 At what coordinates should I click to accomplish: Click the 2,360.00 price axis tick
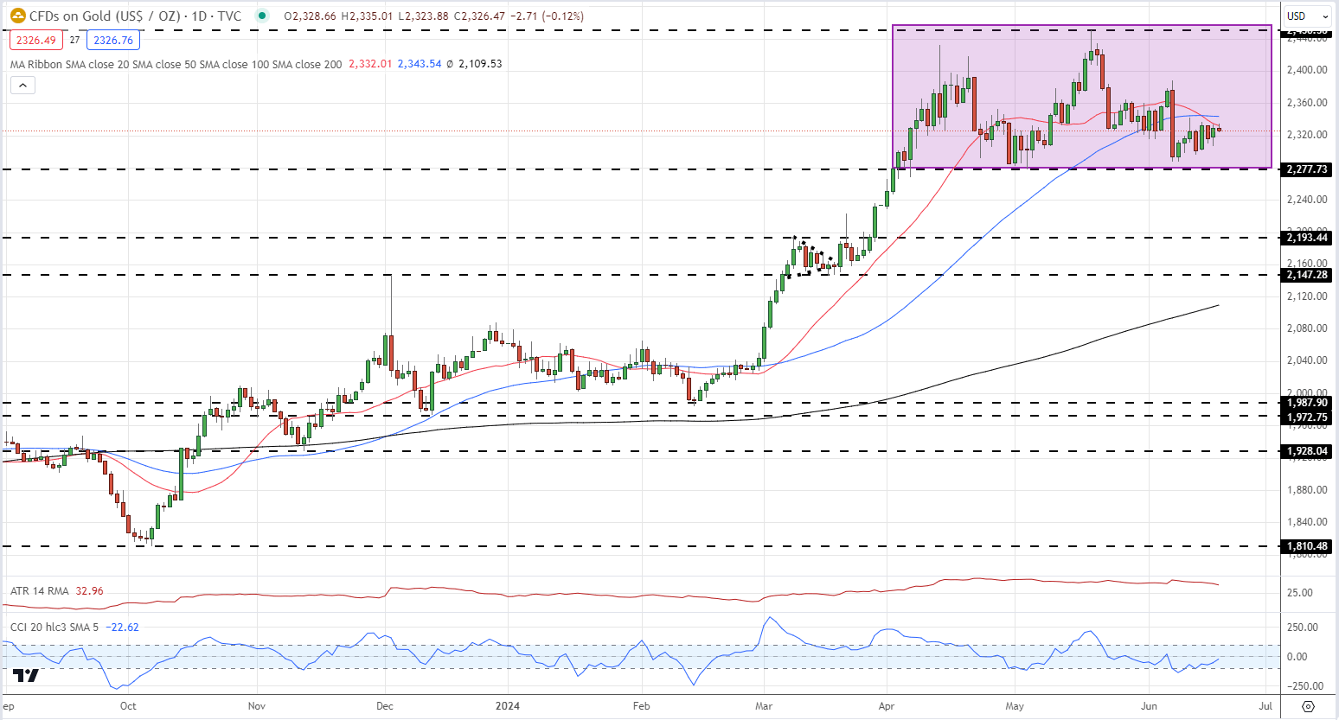click(x=1307, y=103)
